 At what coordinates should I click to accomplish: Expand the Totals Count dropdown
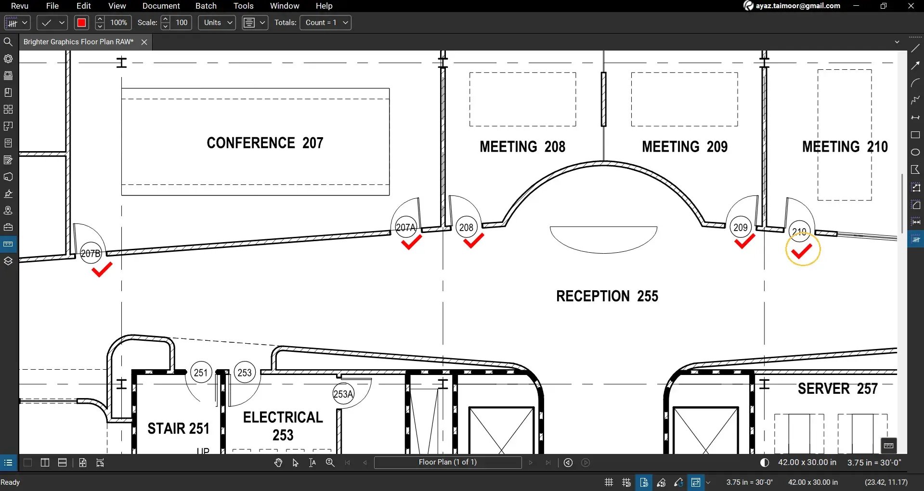click(325, 23)
